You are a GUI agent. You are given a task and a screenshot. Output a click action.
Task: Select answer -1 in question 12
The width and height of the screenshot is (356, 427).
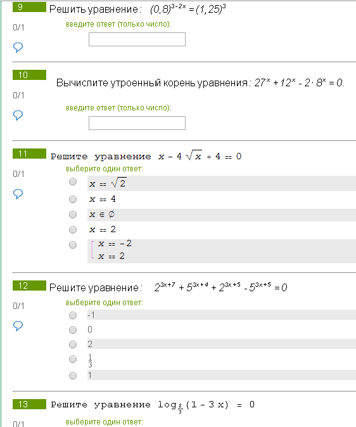tap(73, 315)
